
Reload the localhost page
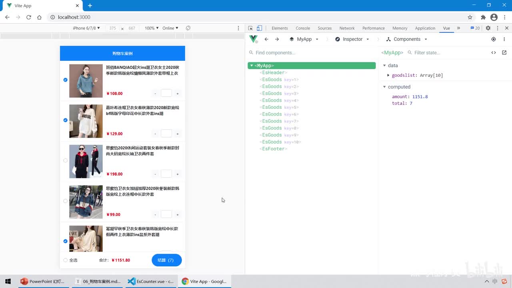(29, 17)
